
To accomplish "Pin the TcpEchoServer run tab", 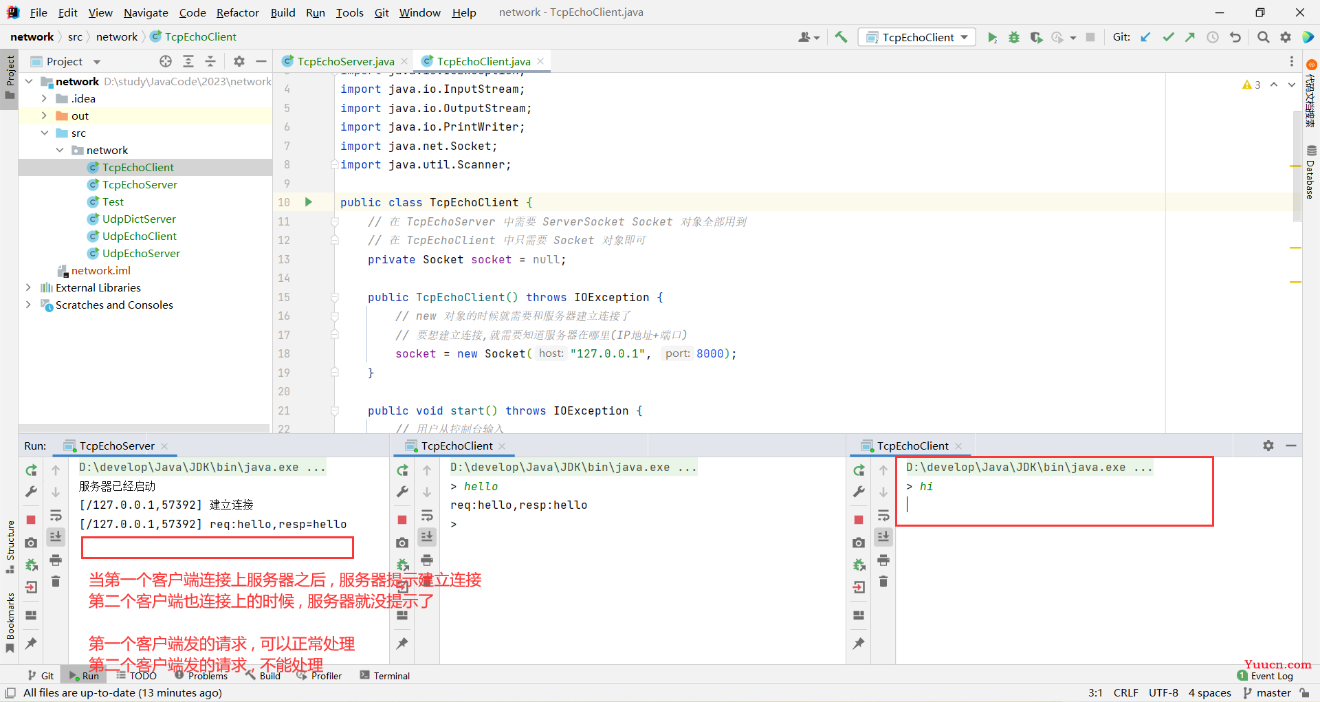I will pos(31,644).
